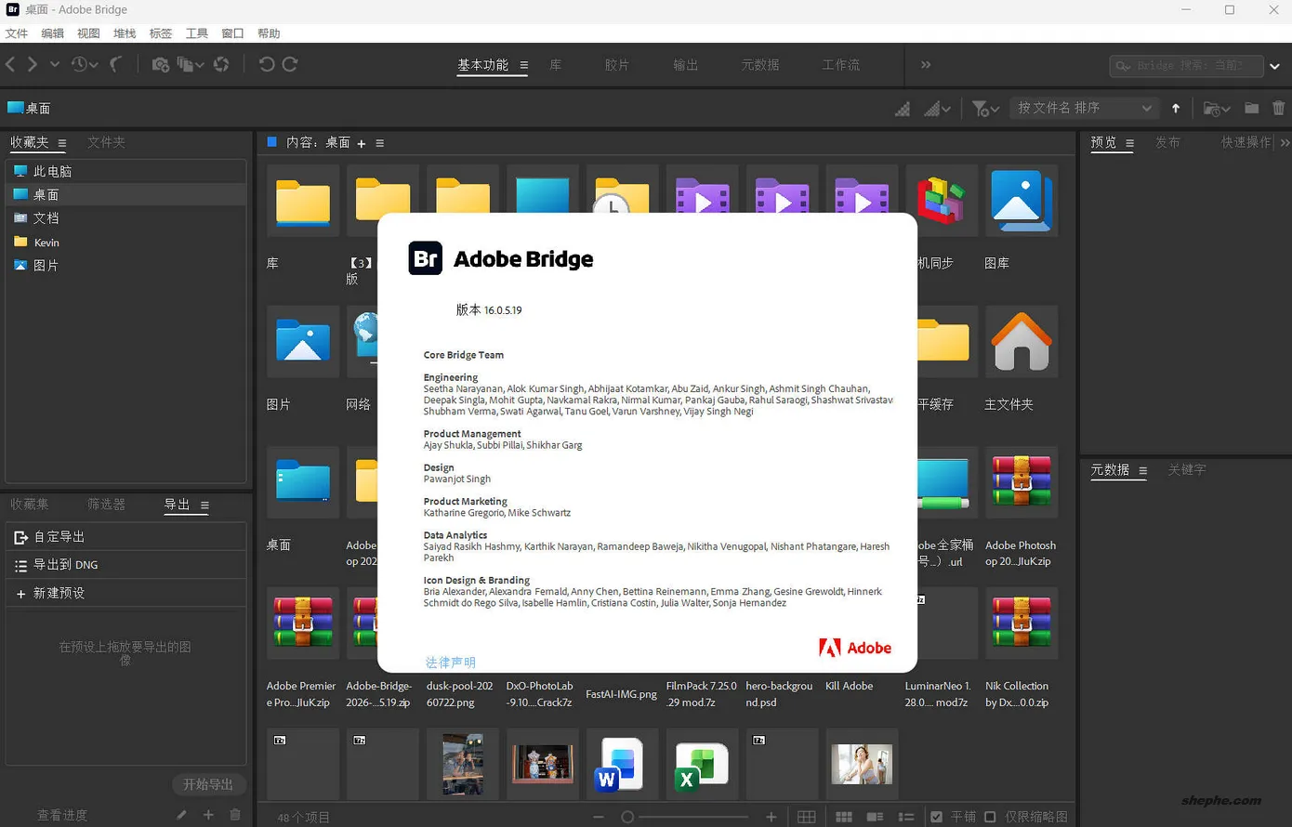
Task: Select Kevin folder in favorites
Action: [125, 242]
